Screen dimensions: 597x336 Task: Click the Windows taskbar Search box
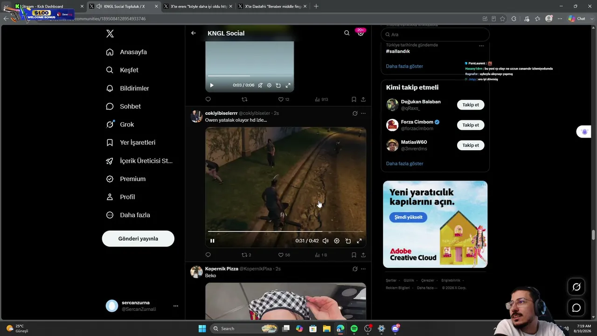245,329
